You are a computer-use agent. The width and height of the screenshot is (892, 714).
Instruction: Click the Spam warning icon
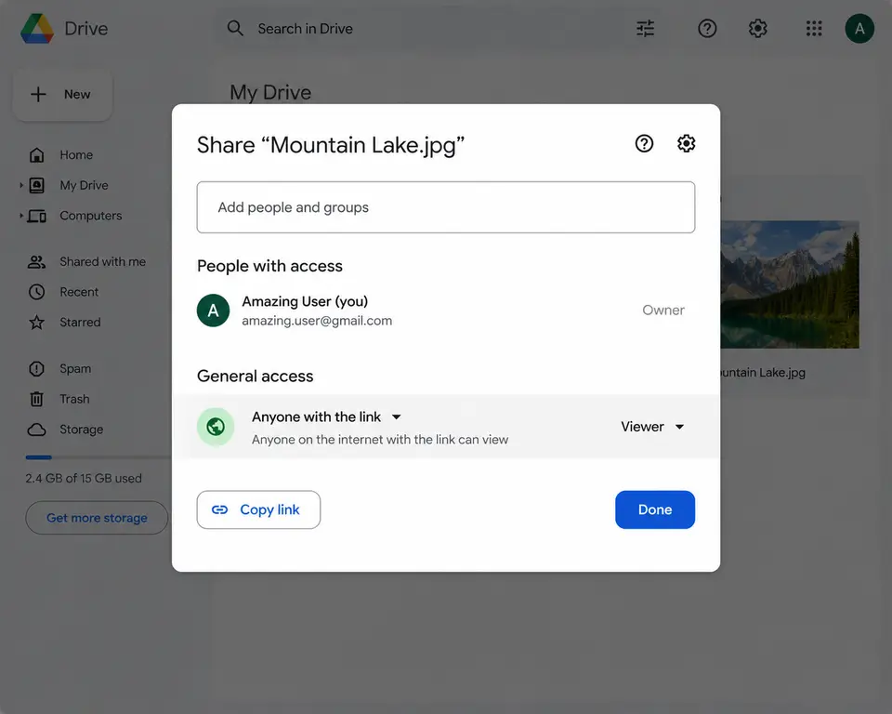(x=37, y=369)
